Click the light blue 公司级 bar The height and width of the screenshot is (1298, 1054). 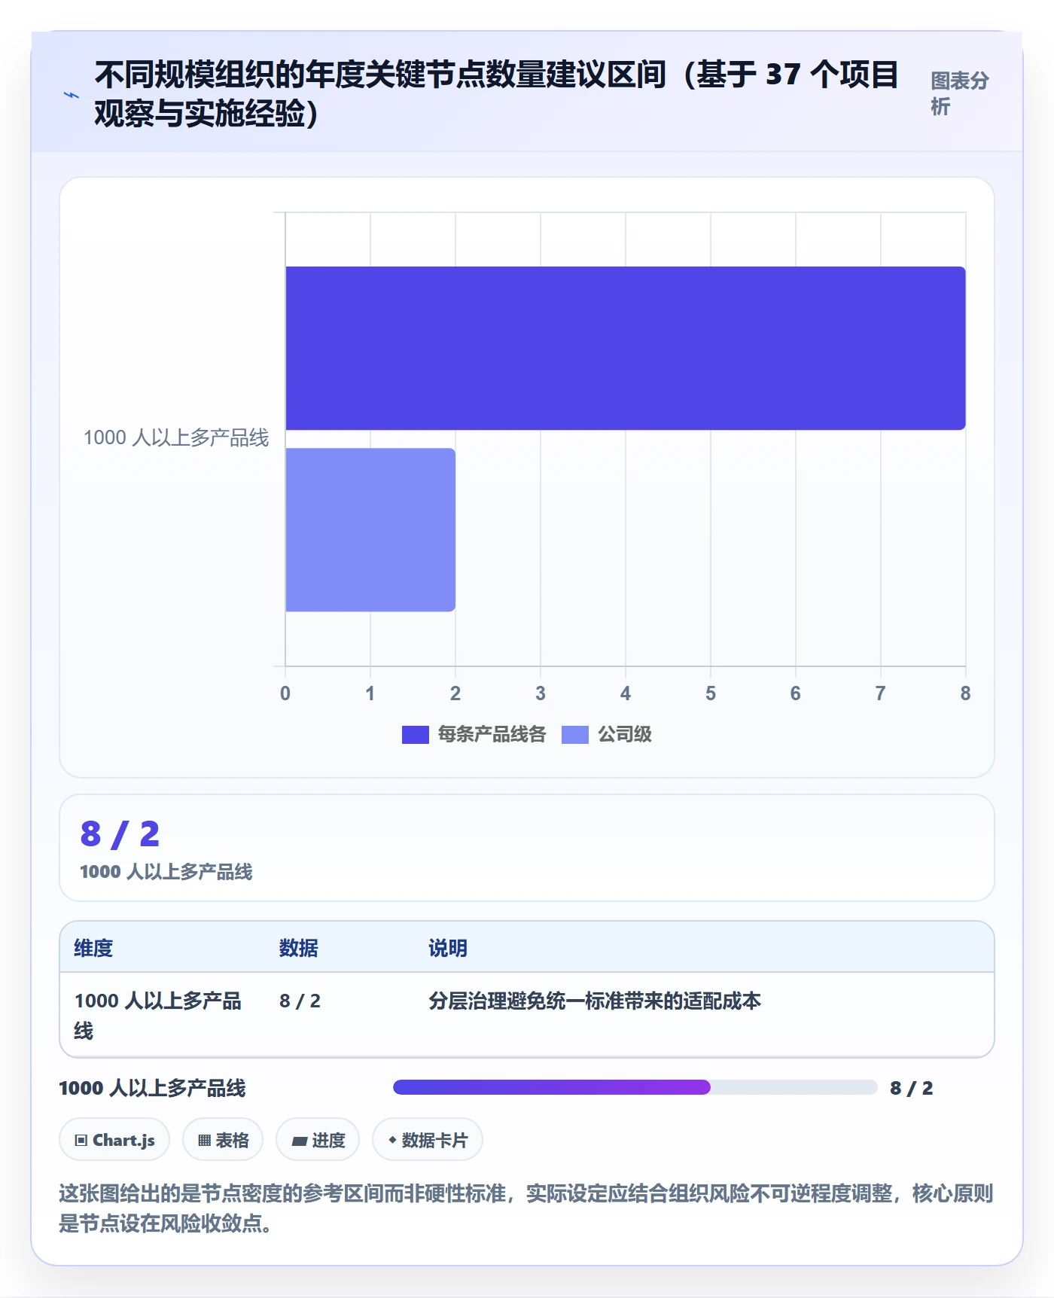(370, 529)
